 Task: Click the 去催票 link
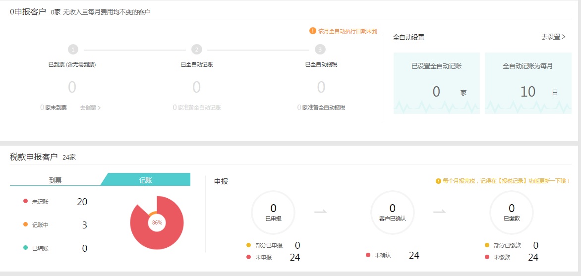tap(90, 108)
